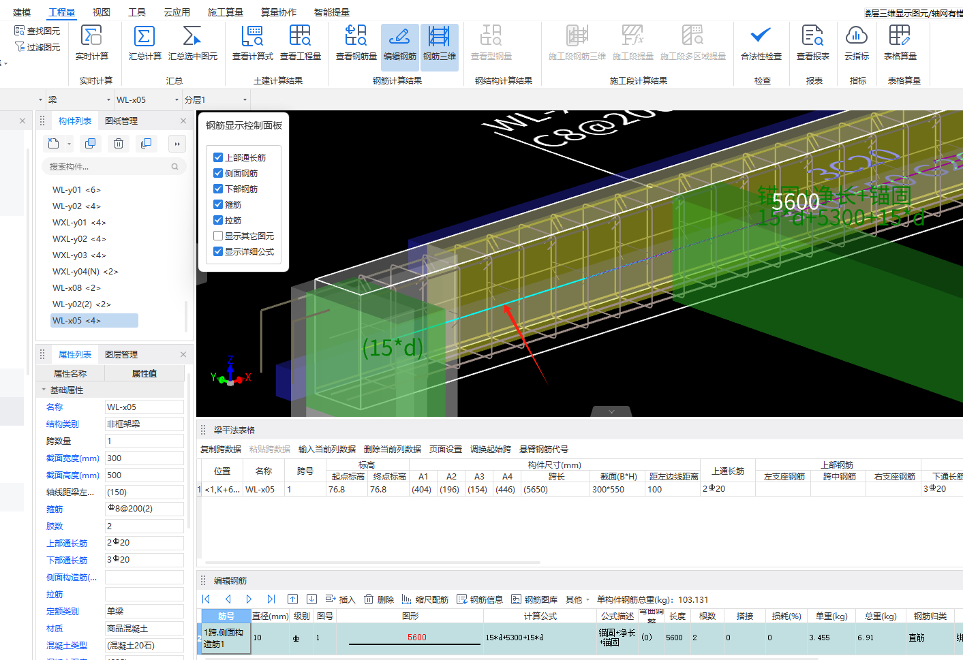Click 输入当前列数据 button

(x=327, y=449)
